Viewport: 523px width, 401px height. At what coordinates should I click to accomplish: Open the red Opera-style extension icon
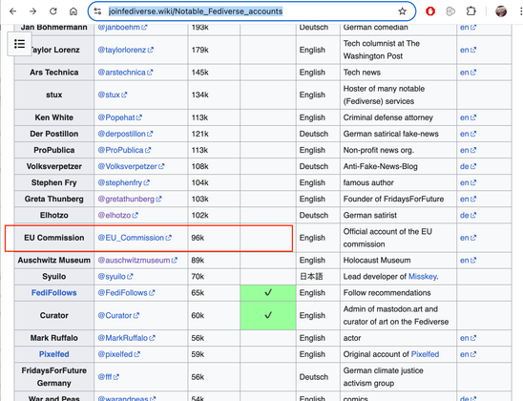430,11
